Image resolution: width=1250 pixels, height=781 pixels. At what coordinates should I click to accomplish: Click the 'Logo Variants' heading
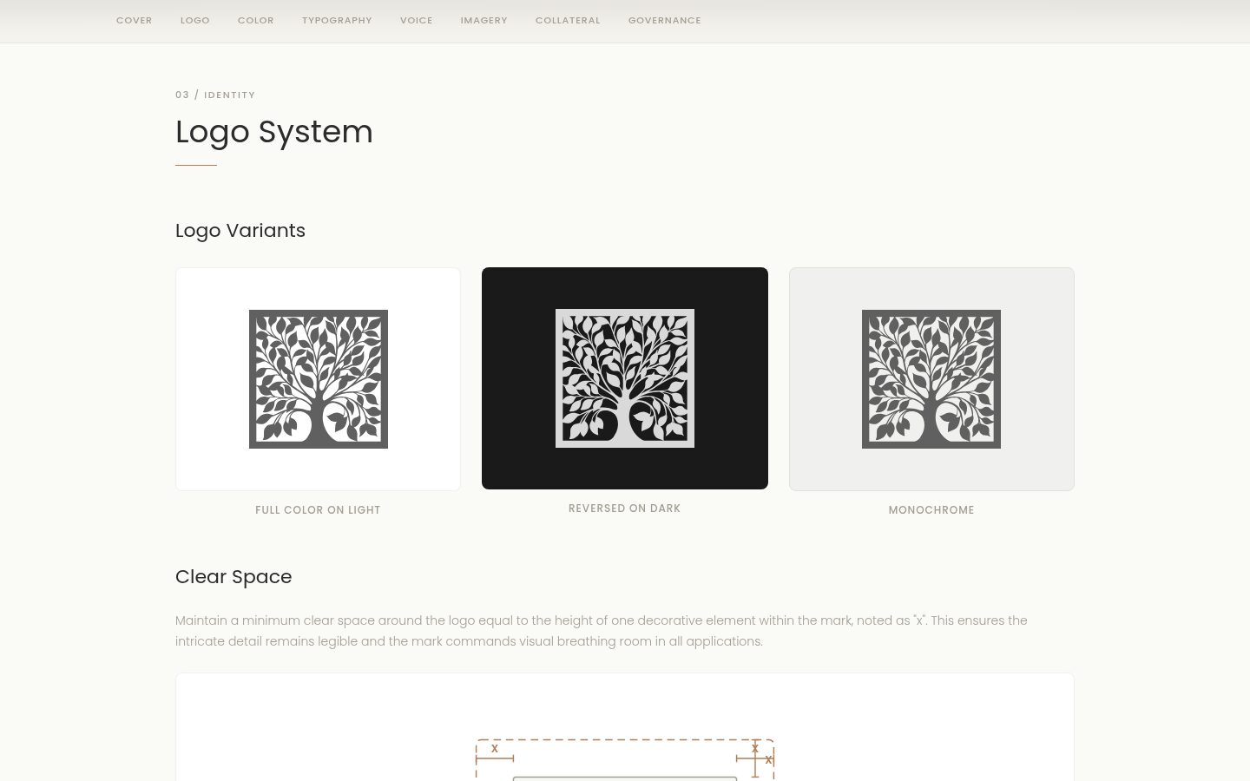pyautogui.click(x=240, y=231)
